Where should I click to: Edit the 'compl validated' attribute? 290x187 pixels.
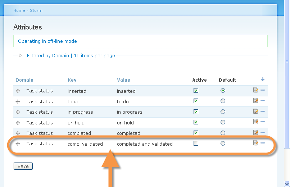tap(256, 143)
